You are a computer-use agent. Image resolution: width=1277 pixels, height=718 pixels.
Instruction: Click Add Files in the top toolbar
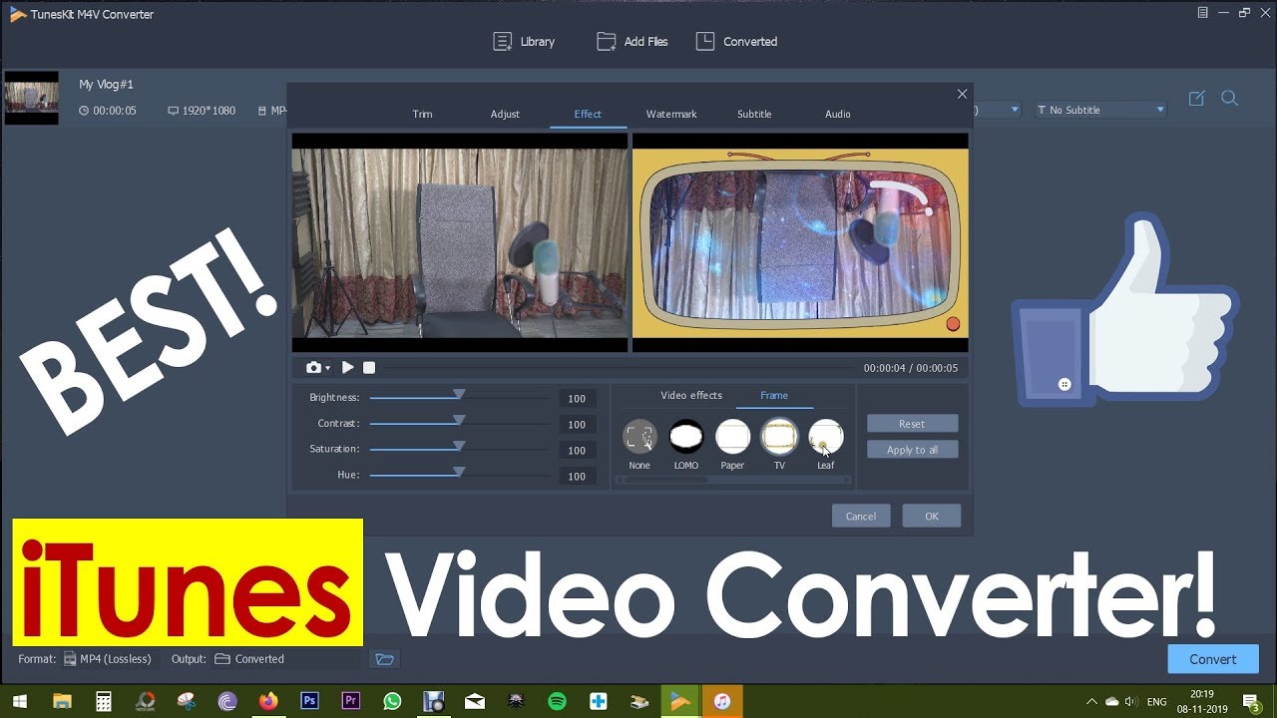click(632, 41)
